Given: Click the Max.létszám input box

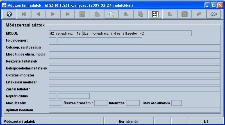Looking at the screenshot, I should point(55,103).
